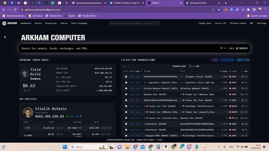Viewport: 269px width, 151px height.
Task: Open Discord from the taskbar
Action: tap(189, 147)
